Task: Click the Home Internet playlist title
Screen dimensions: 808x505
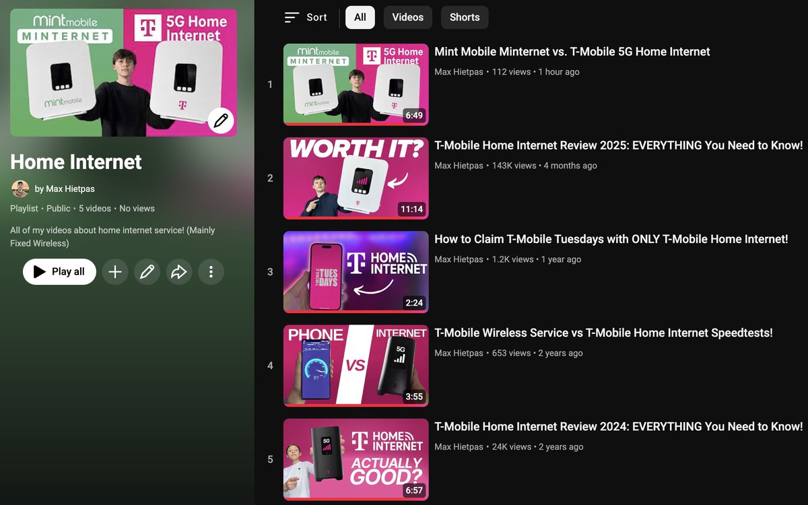Action: pyautogui.click(x=76, y=162)
